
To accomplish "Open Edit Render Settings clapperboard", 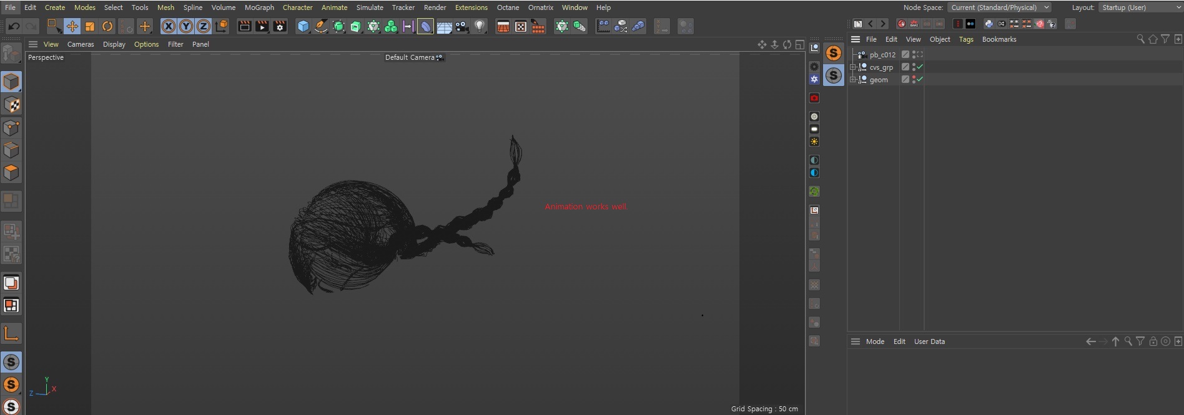I will pos(280,26).
